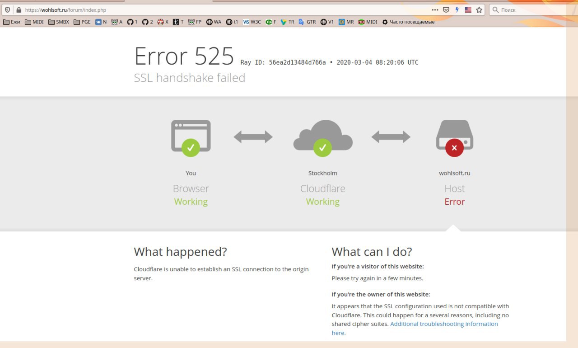Click the What happened? heading
The height and width of the screenshot is (348, 578).
coord(181,252)
